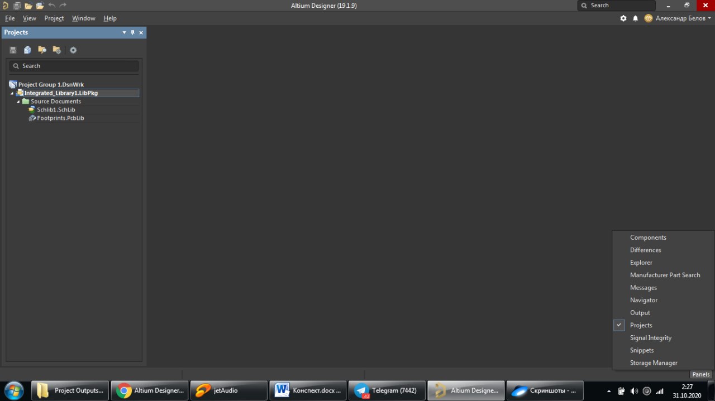Select Footprints.PcbLib file
The width and height of the screenshot is (715, 401).
click(60, 118)
